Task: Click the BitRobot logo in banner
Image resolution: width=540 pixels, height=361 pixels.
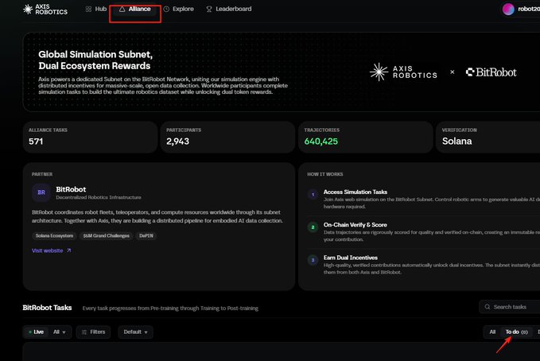Action: (491, 72)
